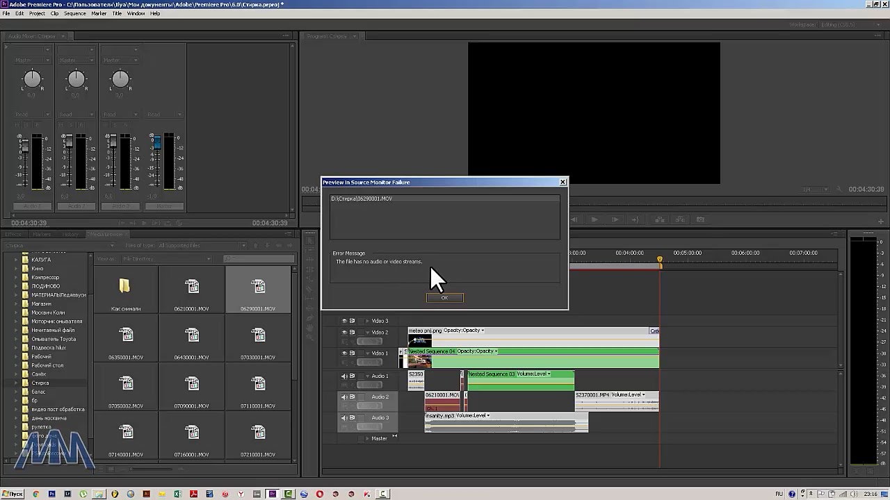890x500 pixels.
Task: Select the 07090001.MOV file icon
Action: [192, 384]
